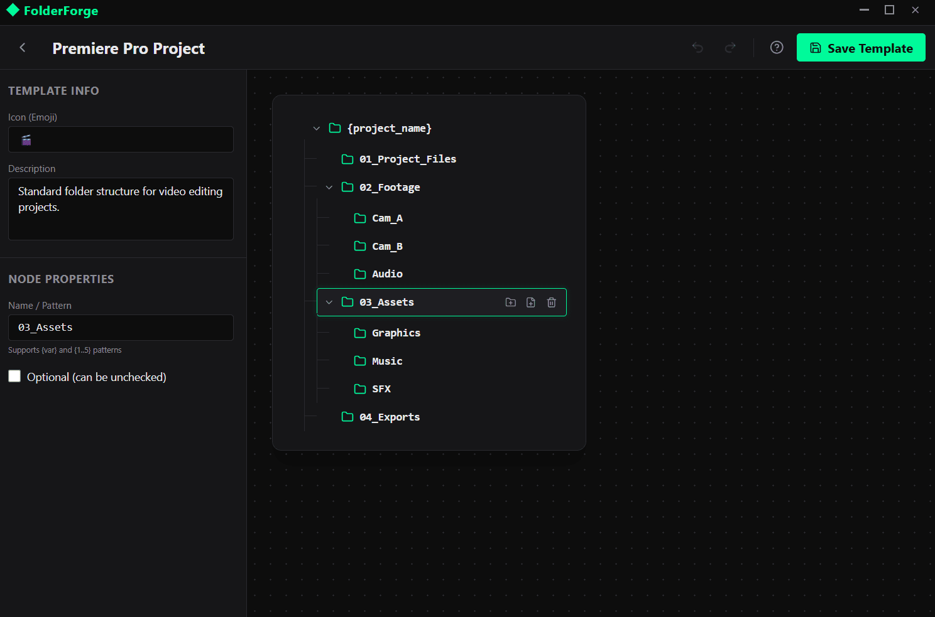The image size is (935, 617).
Task: Collapse the 03_Assets folder
Action: [x=329, y=303]
